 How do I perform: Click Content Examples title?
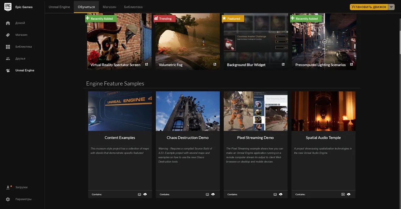[120, 138]
